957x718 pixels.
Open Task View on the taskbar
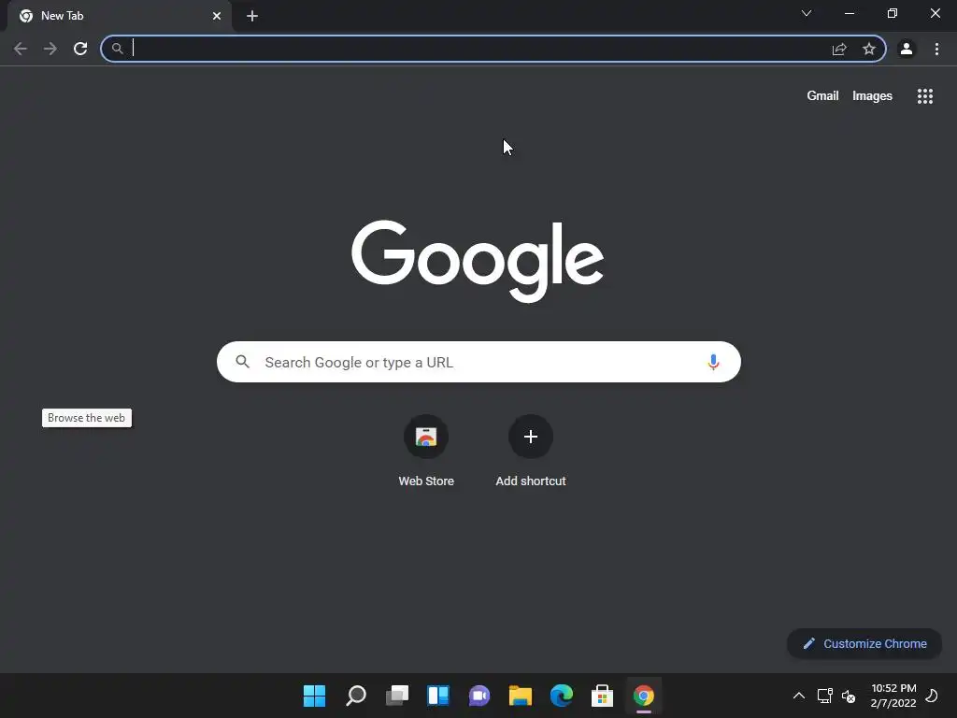(x=396, y=696)
